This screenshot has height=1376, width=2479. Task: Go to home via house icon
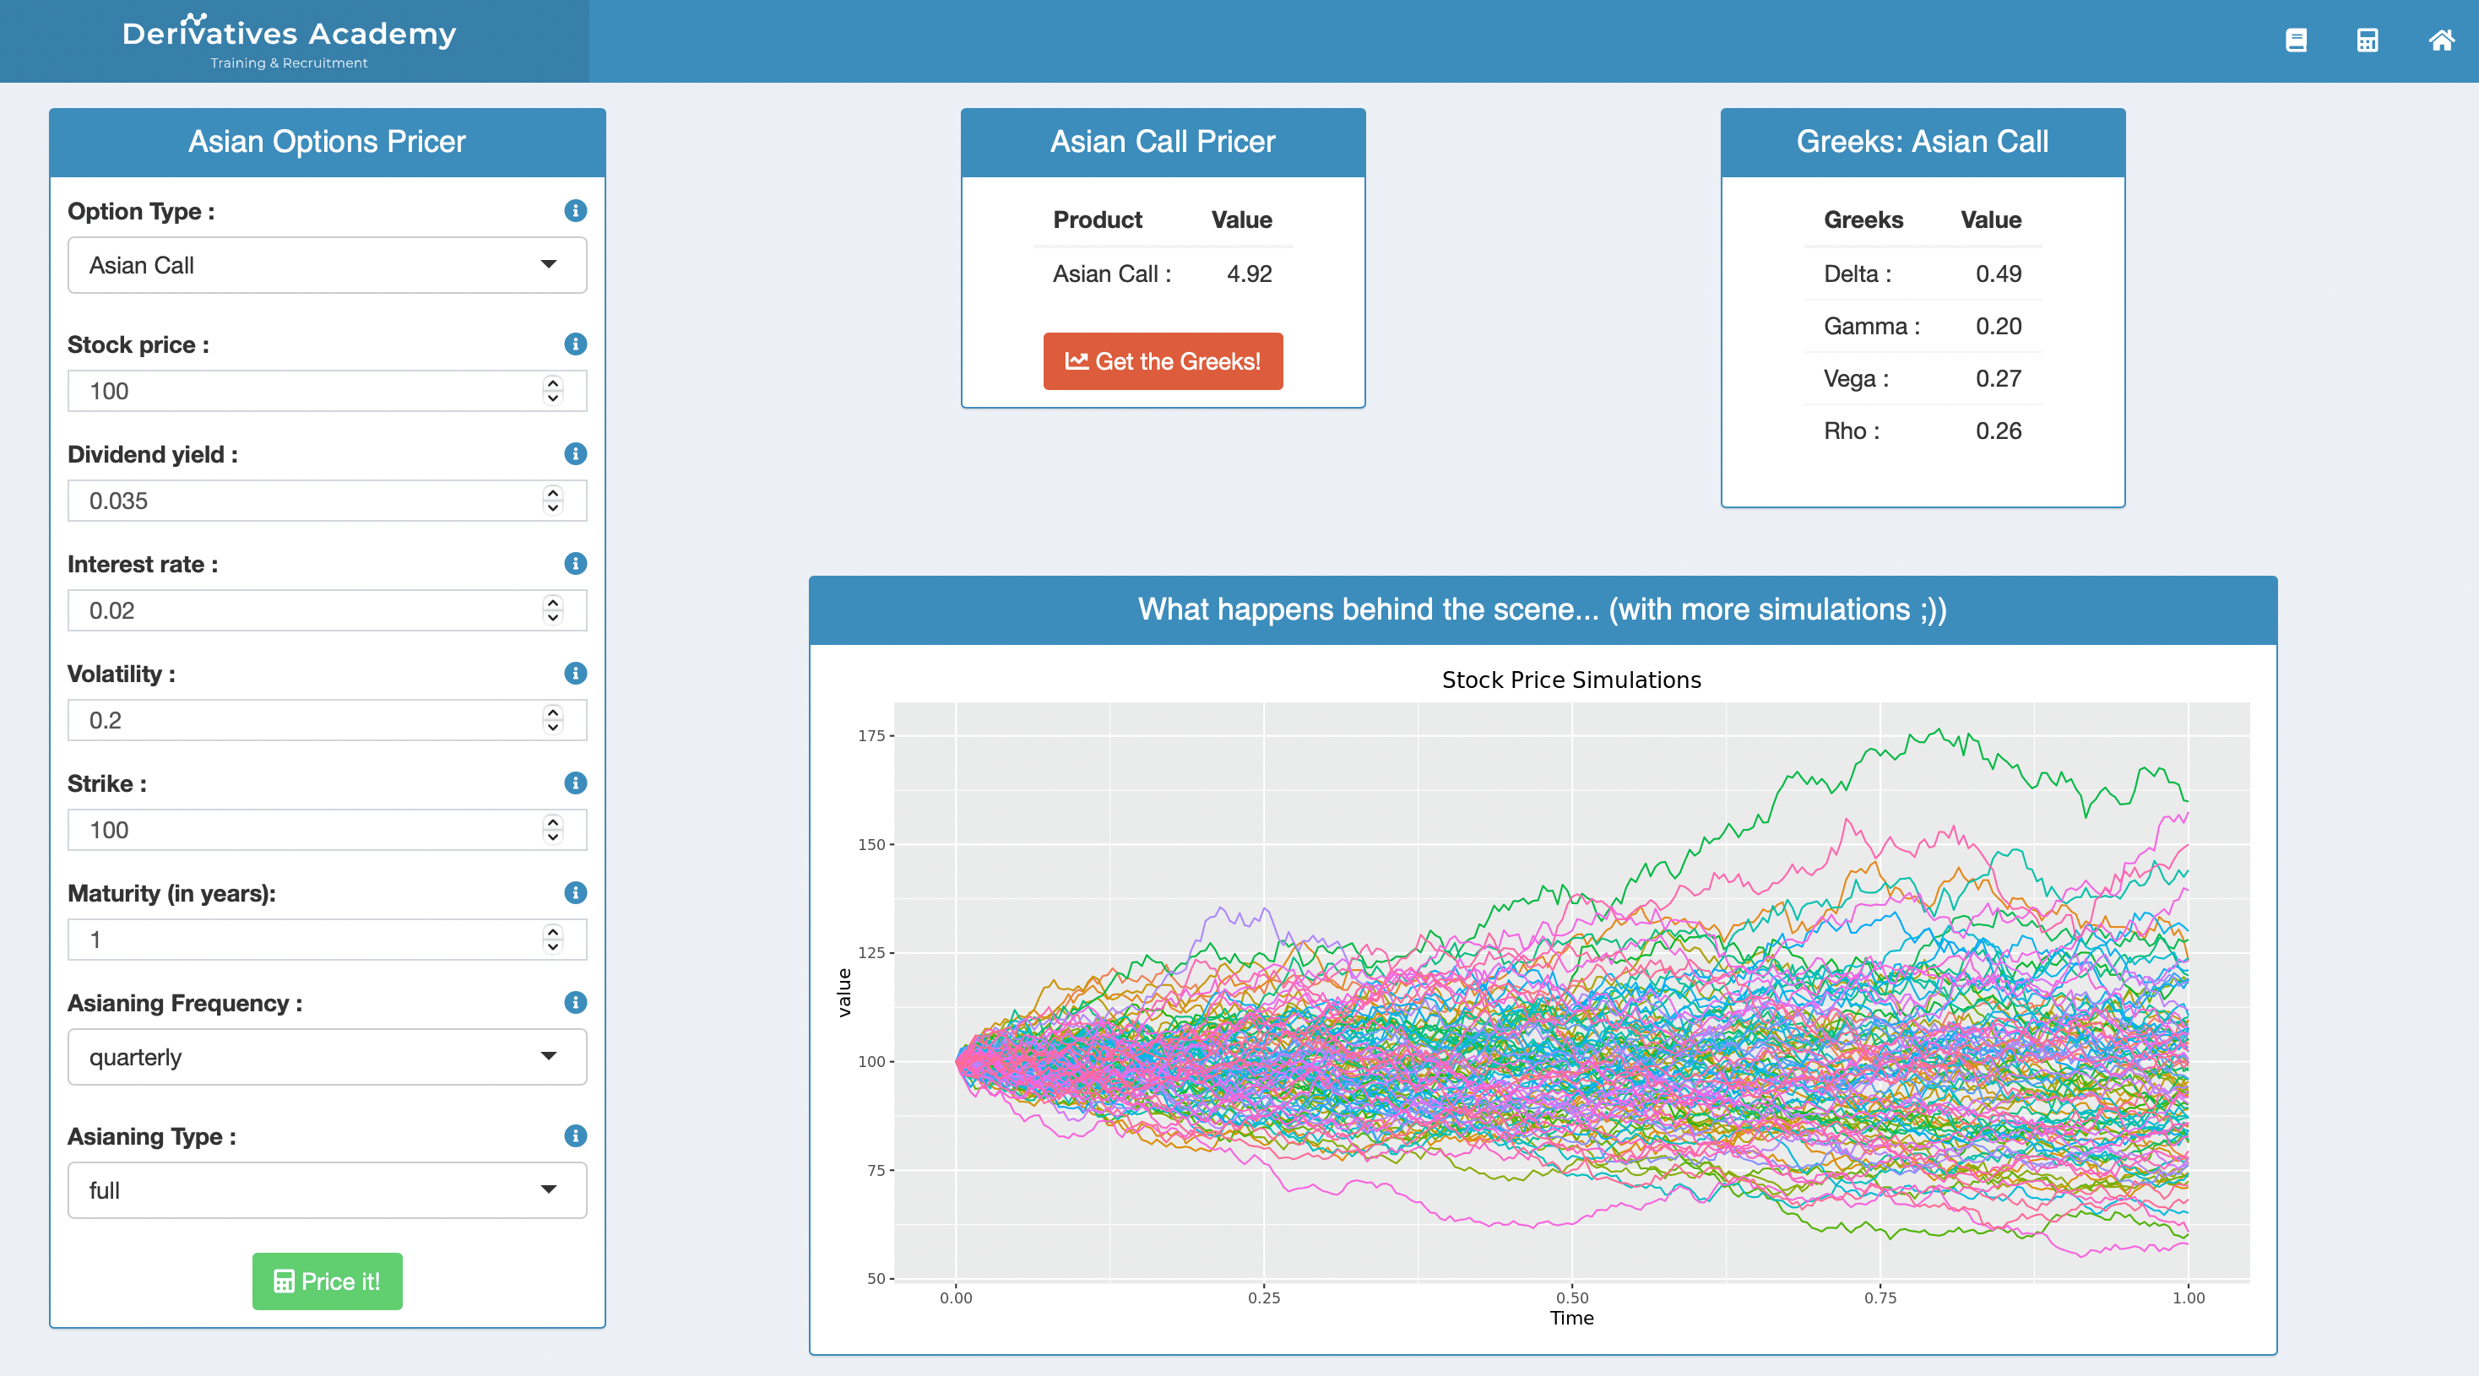click(x=2440, y=41)
